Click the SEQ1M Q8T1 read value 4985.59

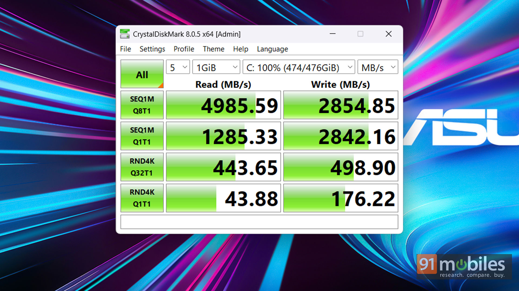(223, 105)
